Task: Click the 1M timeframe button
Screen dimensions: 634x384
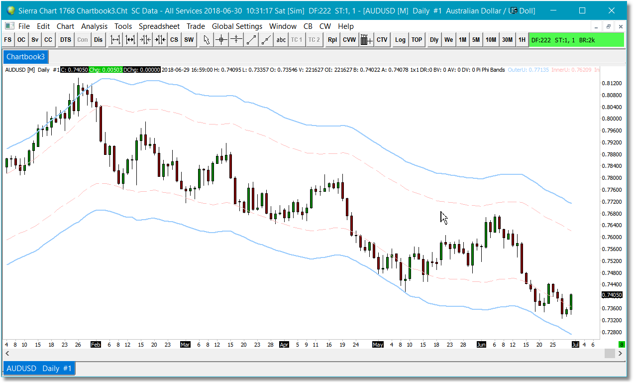Action: (463, 40)
